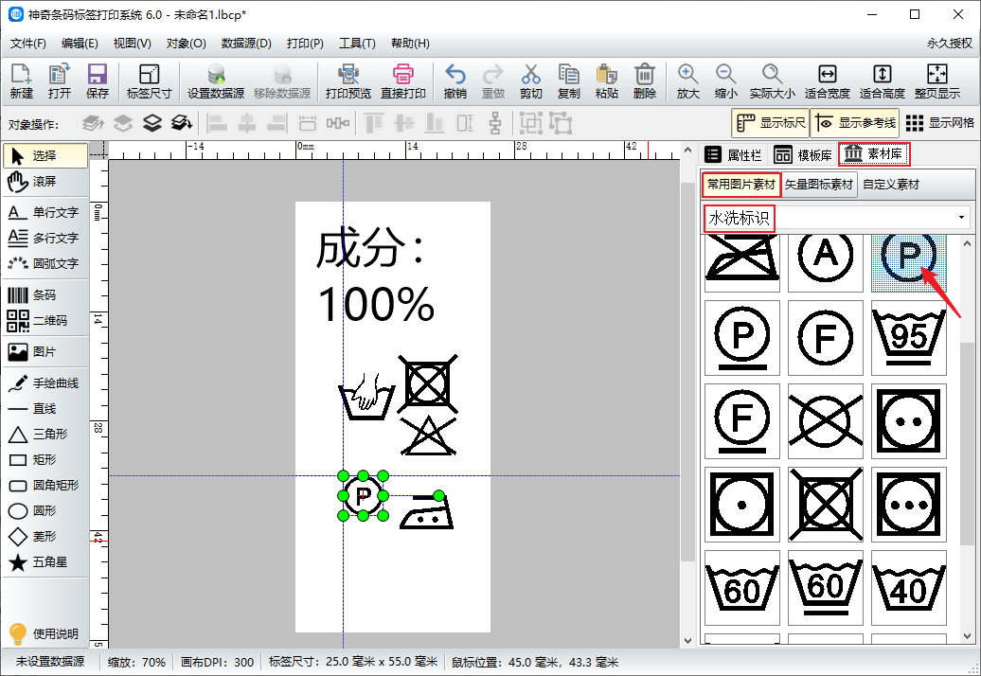Switch to the 属性栏 tab

[x=734, y=154]
